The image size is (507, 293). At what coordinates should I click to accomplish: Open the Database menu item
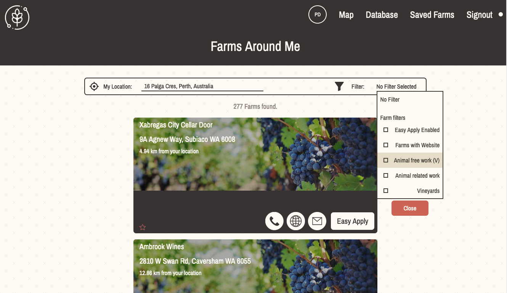tap(382, 15)
